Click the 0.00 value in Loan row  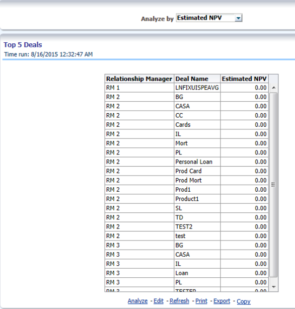tap(244, 273)
